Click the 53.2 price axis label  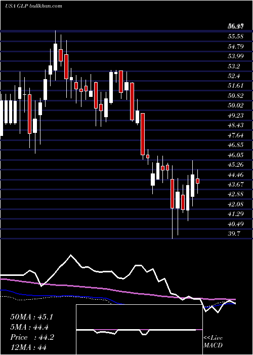coord(234,66)
